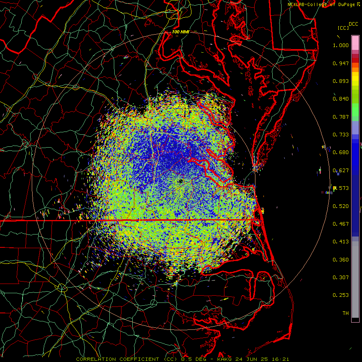
Task: Click the 0.467 legend value
Action: (341, 224)
